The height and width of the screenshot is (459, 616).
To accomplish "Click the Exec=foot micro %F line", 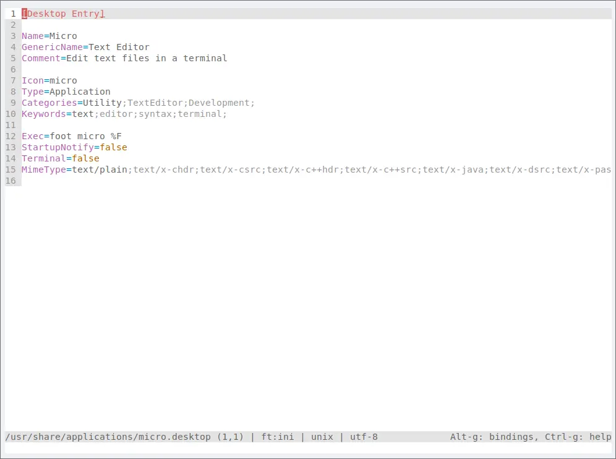I will (x=72, y=136).
